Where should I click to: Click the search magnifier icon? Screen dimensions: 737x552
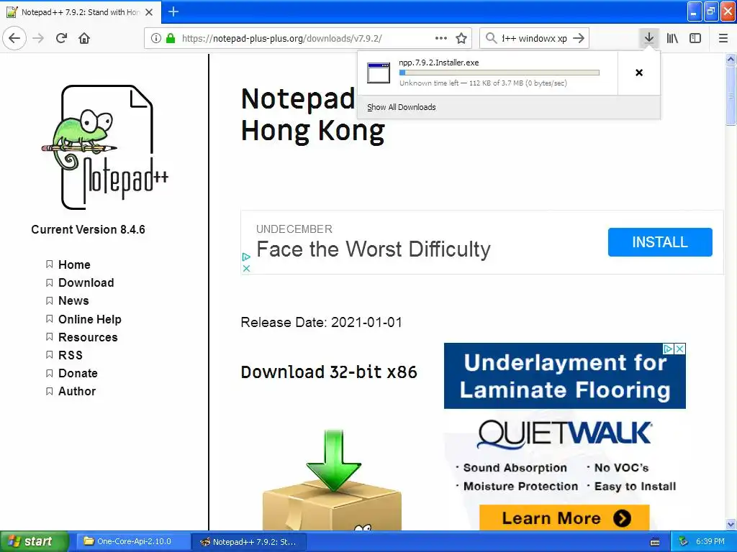click(491, 38)
